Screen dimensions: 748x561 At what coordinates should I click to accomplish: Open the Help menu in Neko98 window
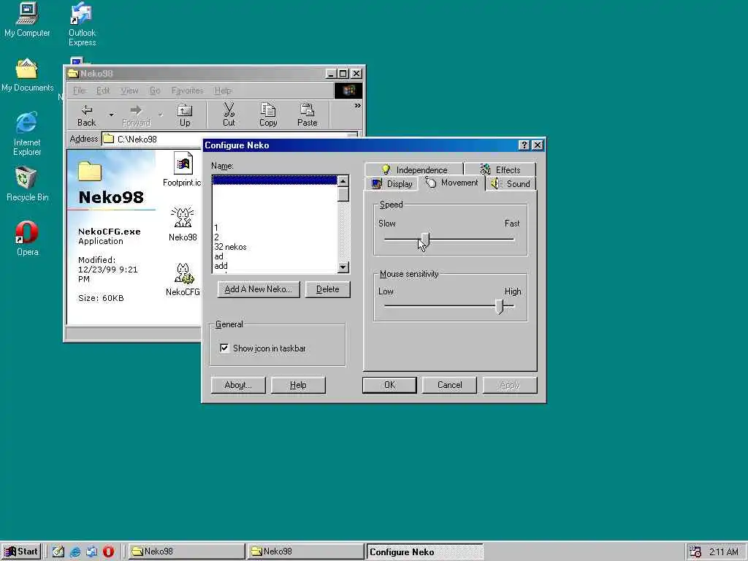[223, 91]
